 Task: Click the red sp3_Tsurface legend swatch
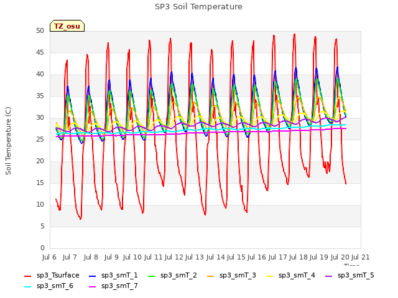point(27,276)
